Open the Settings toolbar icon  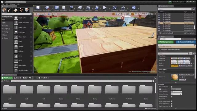[71, 8]
